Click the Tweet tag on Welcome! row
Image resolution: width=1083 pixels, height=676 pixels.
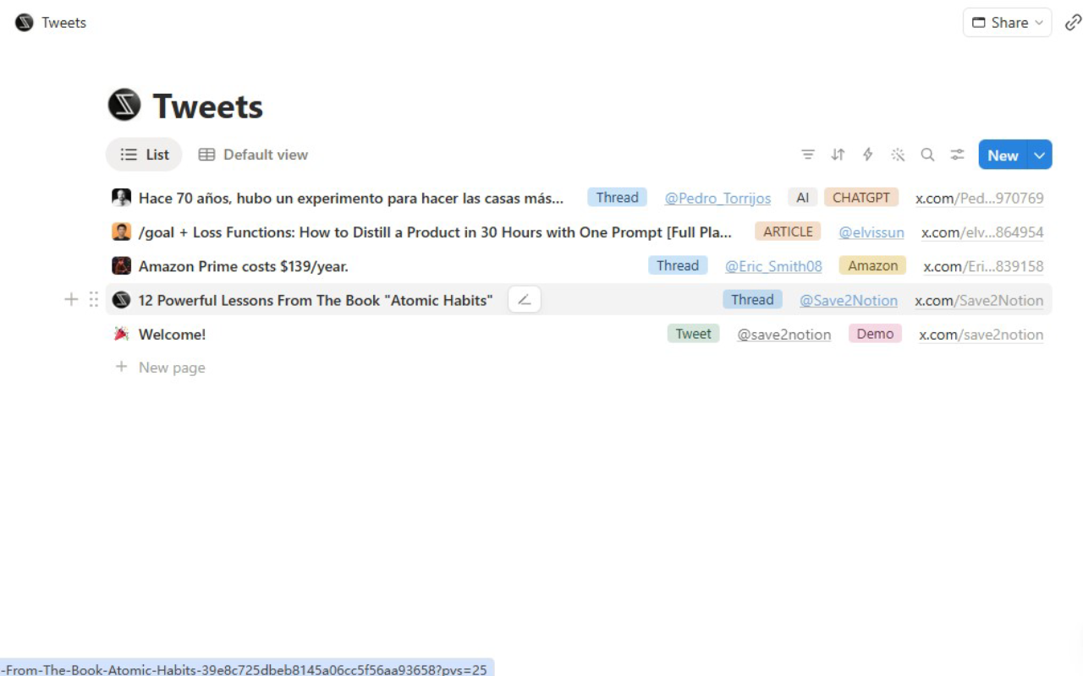coord(693,334)
